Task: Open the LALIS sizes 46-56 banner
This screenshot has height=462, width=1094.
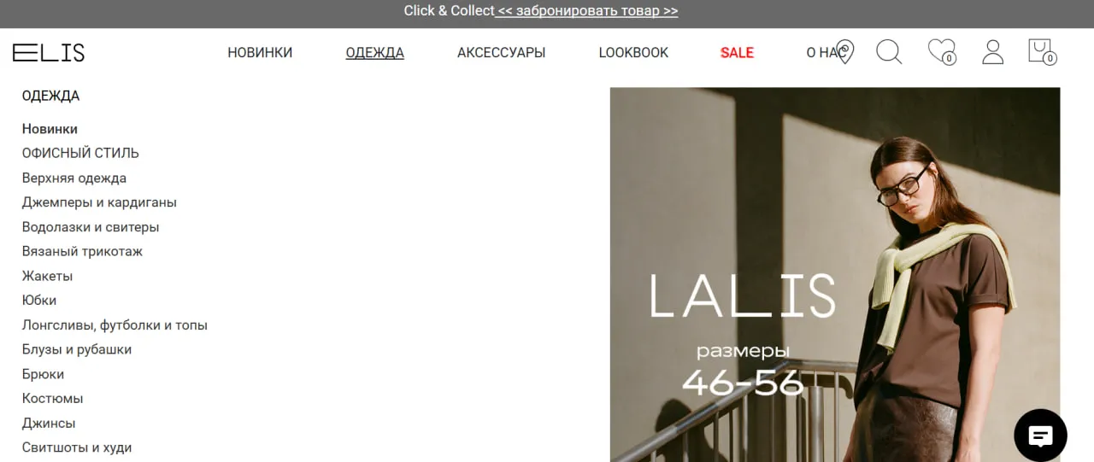Action: point(835,274)
